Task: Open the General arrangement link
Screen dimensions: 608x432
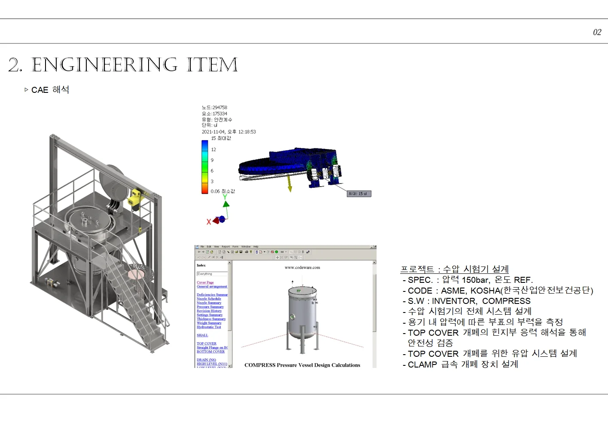Action: click(x=212, y=286)
